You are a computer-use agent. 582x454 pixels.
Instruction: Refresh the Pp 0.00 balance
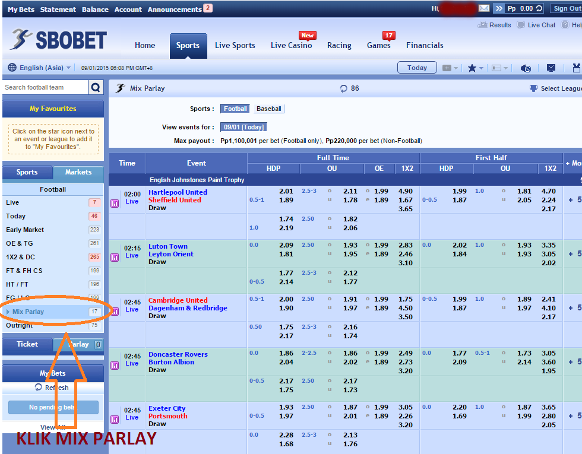539,8
